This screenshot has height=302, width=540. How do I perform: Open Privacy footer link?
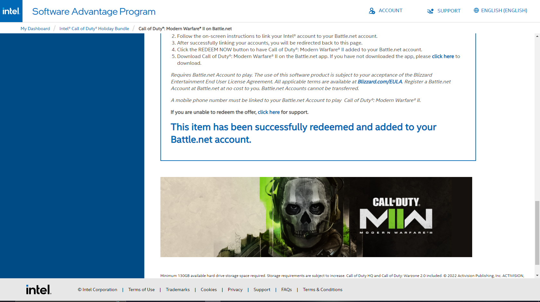click(x=235, y=289)
